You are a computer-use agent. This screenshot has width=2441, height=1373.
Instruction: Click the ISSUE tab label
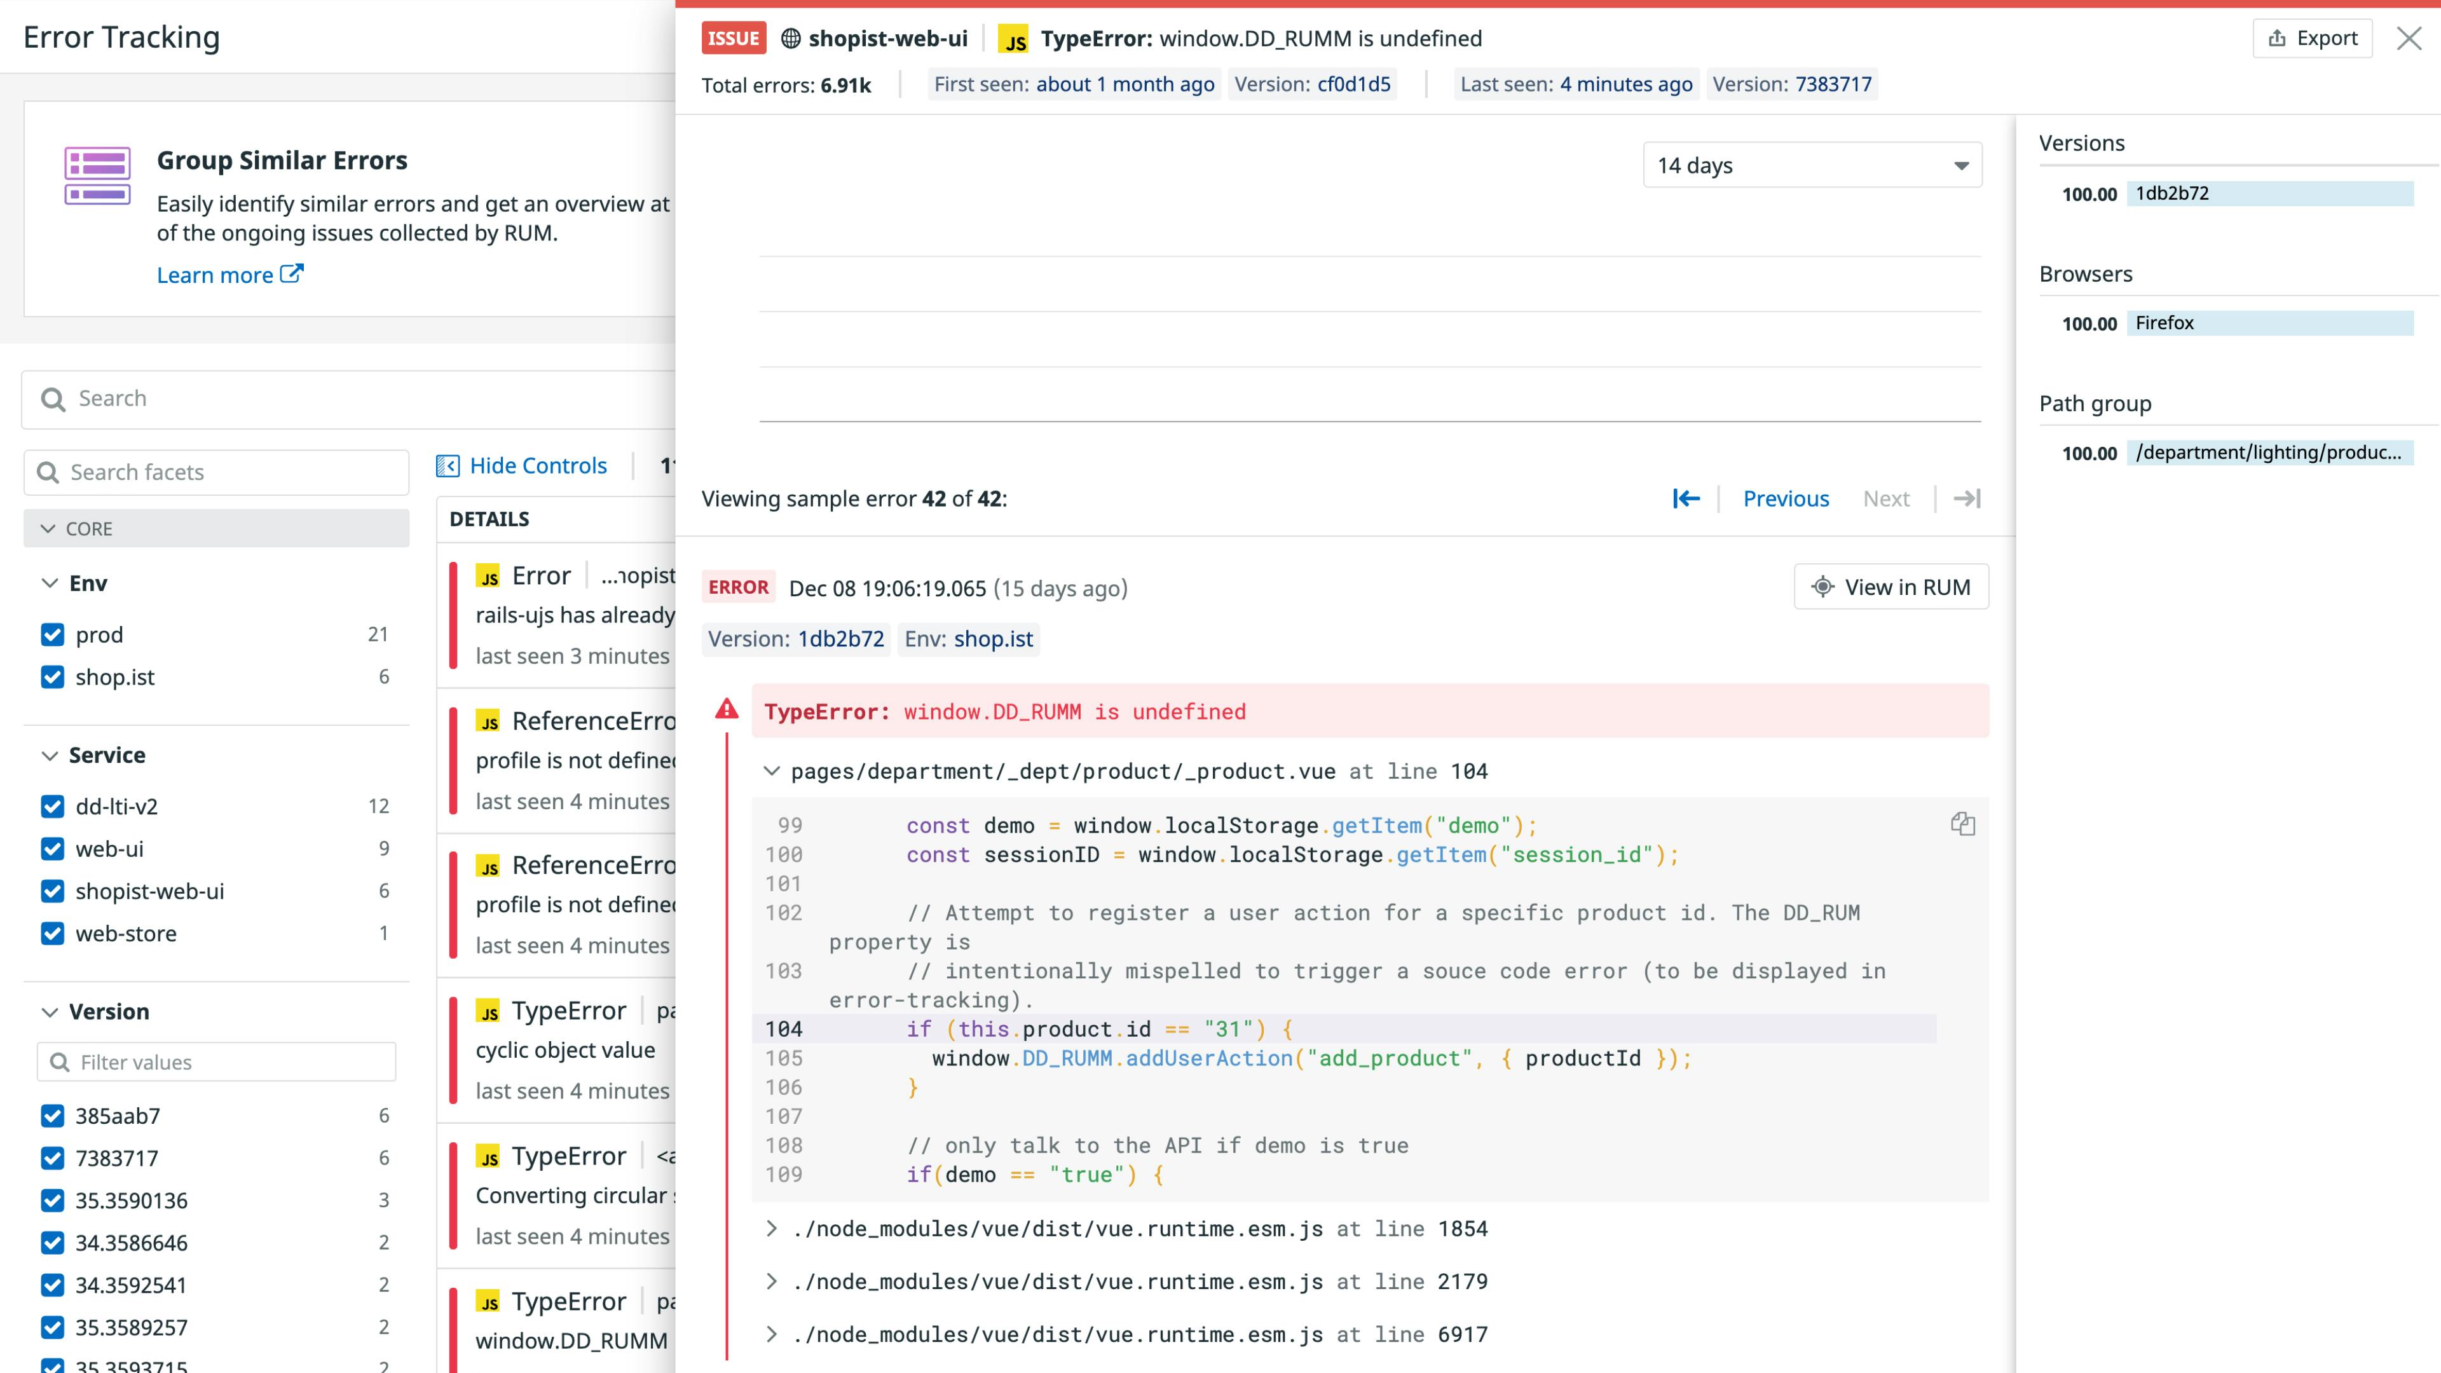[734, 38]
